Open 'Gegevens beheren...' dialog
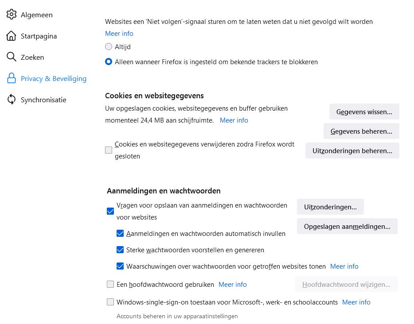 (361, 131)
